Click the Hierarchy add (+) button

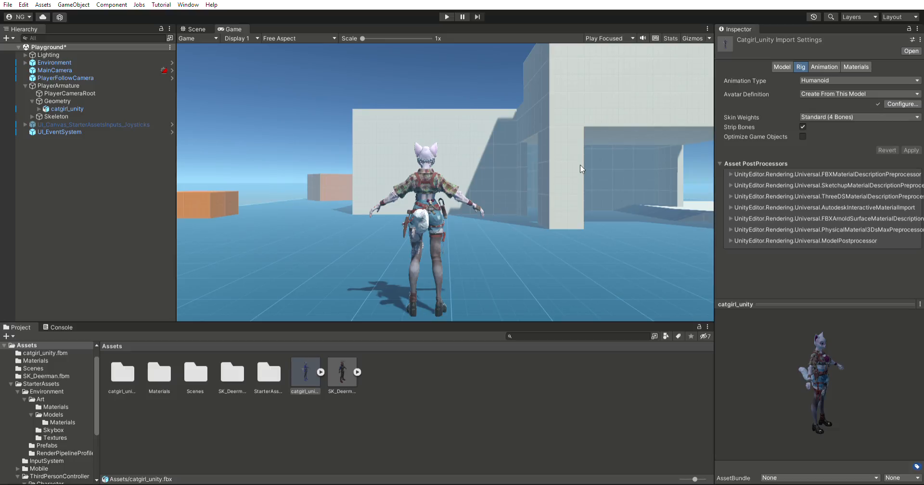tap(9, 38)
